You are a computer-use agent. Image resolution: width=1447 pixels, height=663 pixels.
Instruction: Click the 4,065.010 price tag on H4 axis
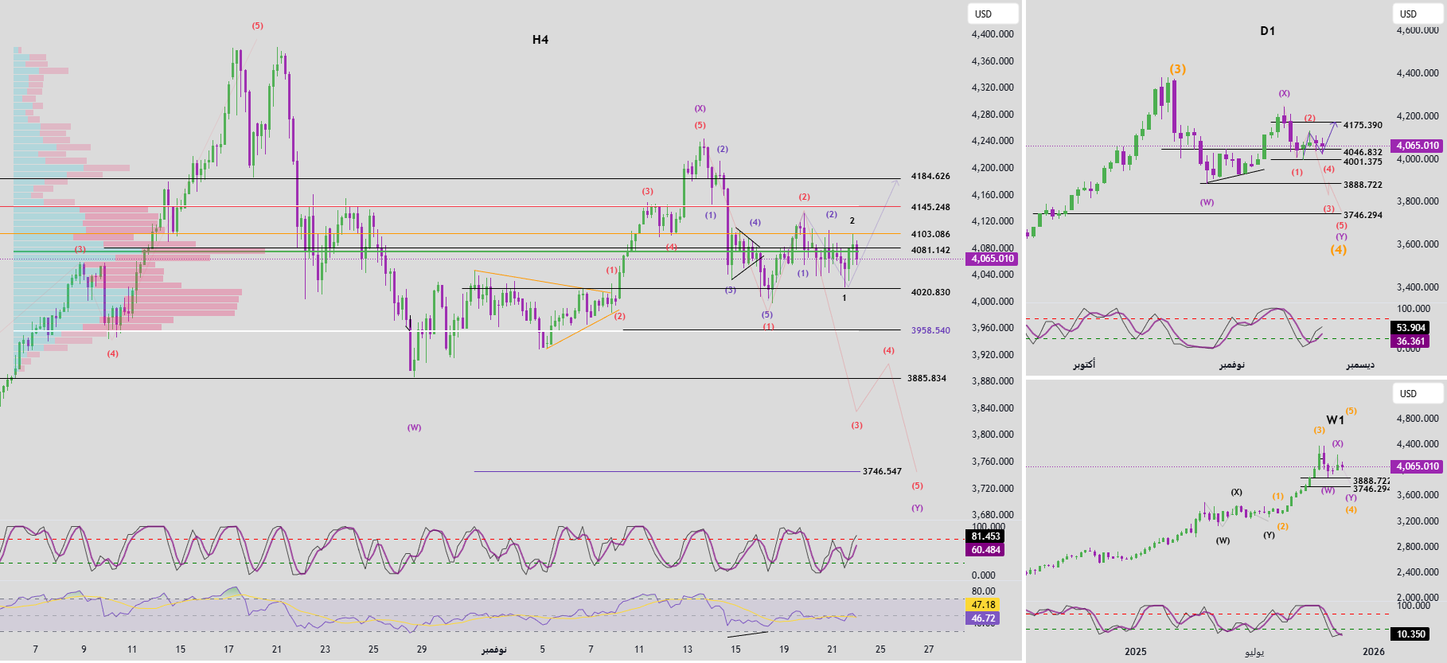click(x=992, y=259)
